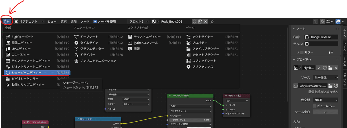Open テキストエディター
Viewport: 347px width, 128px height.
coord(154,37)
